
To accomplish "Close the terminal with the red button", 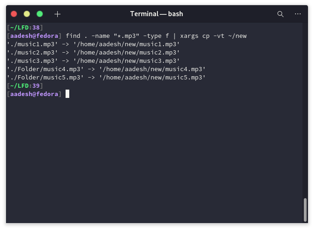I will pyautogui.click(x=14, y=14).
